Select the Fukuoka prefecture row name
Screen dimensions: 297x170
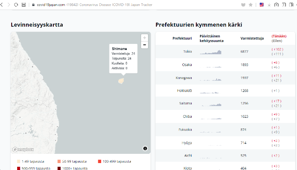(185, 130)
